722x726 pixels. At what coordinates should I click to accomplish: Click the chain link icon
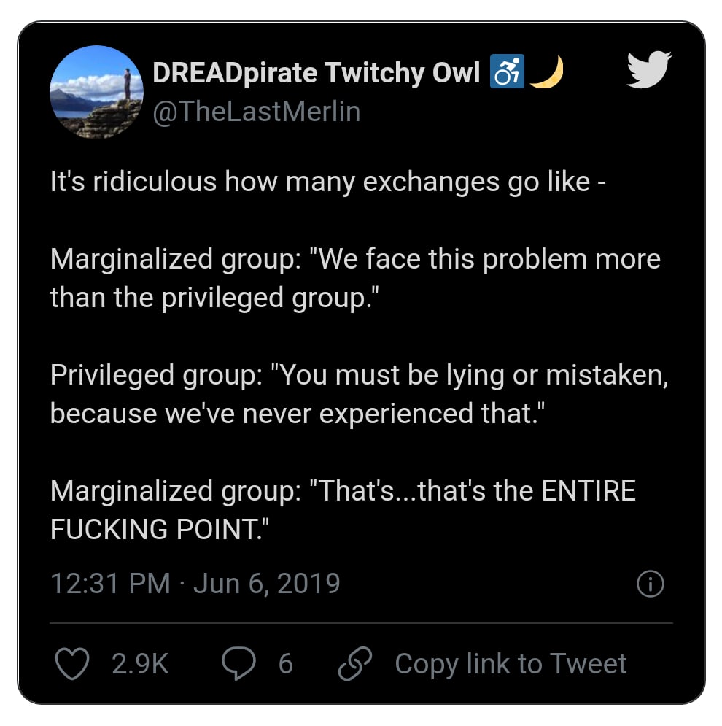click(356, 664)
